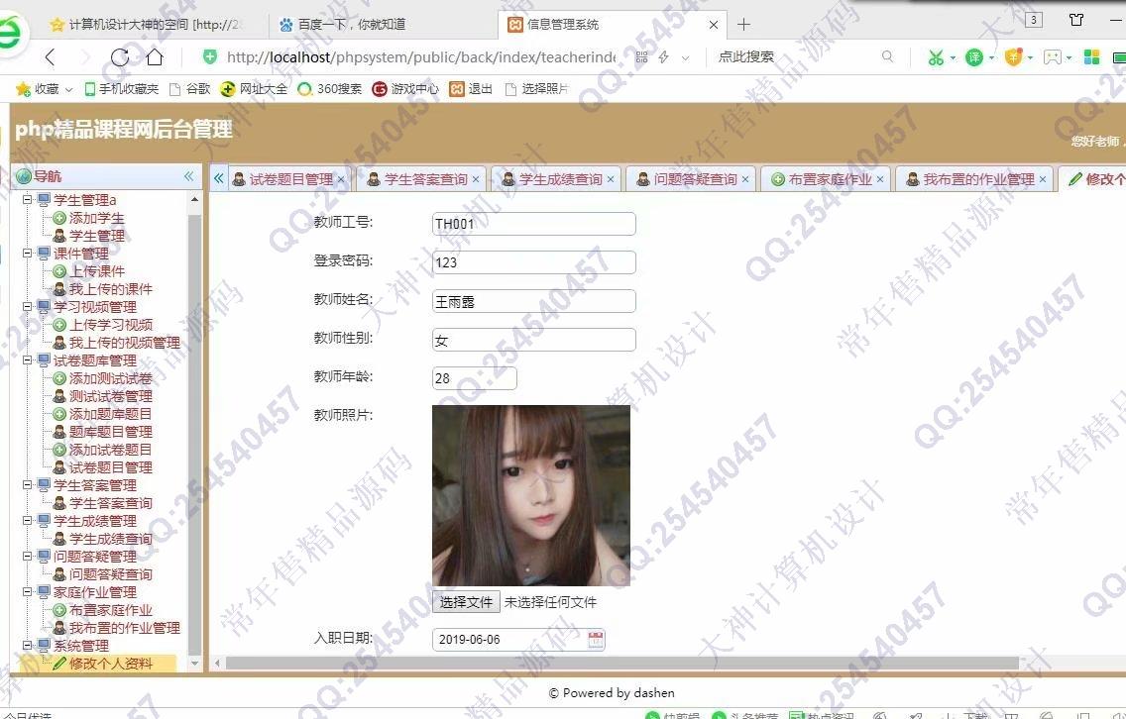Open the gold shield wallet icon
The height and width of the screenshot is (719, 1126).
point(1013,57)
